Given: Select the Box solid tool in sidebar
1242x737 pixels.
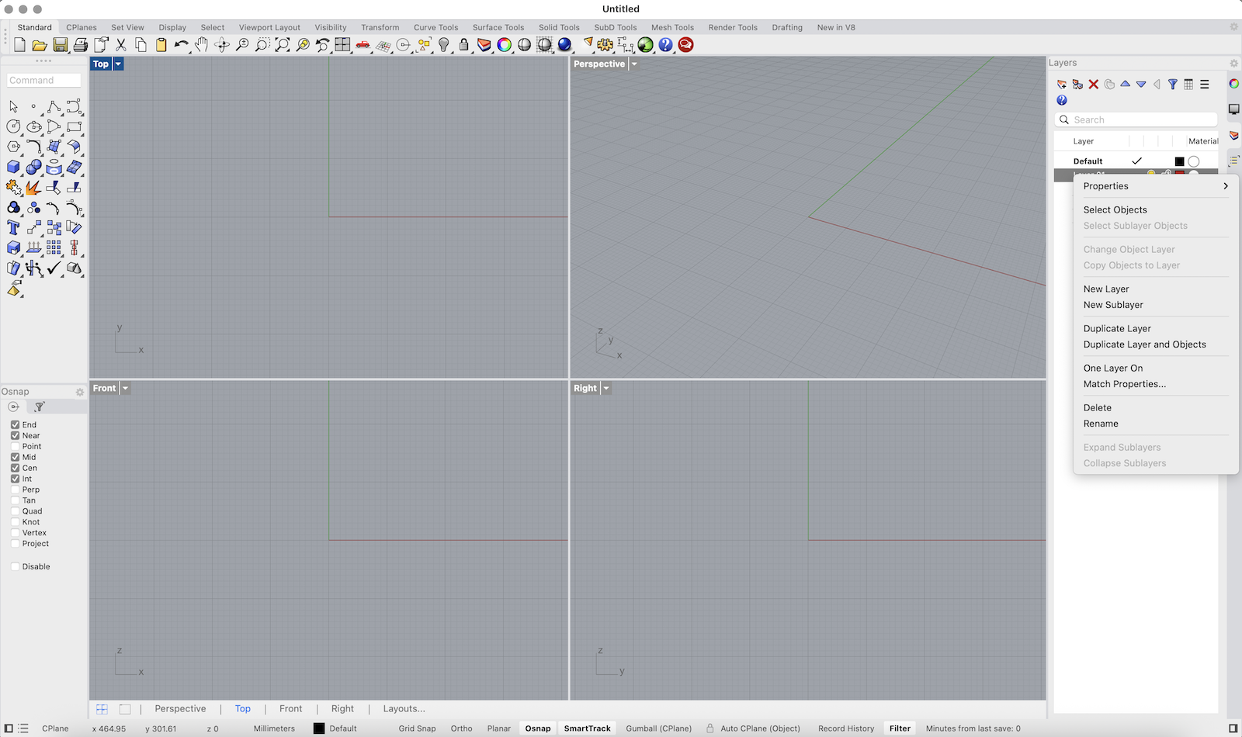Looking at the screenshot, I should [13, 167].
